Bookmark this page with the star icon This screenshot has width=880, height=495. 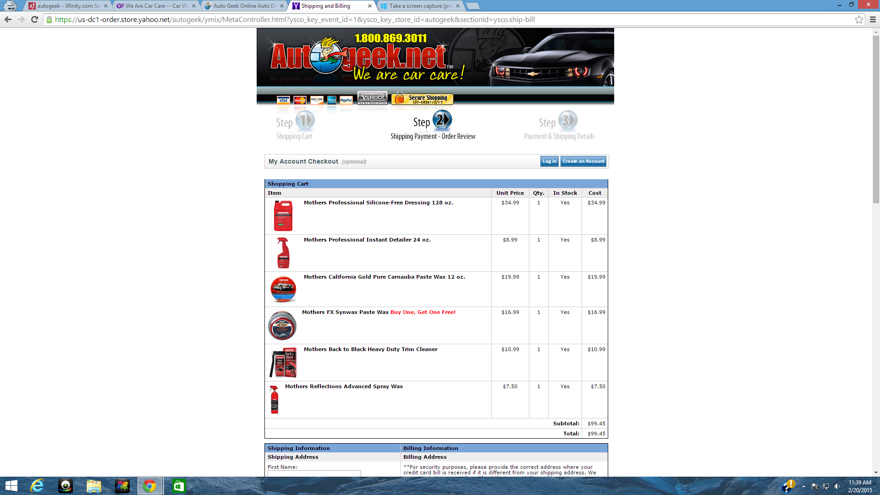(859, 19)
